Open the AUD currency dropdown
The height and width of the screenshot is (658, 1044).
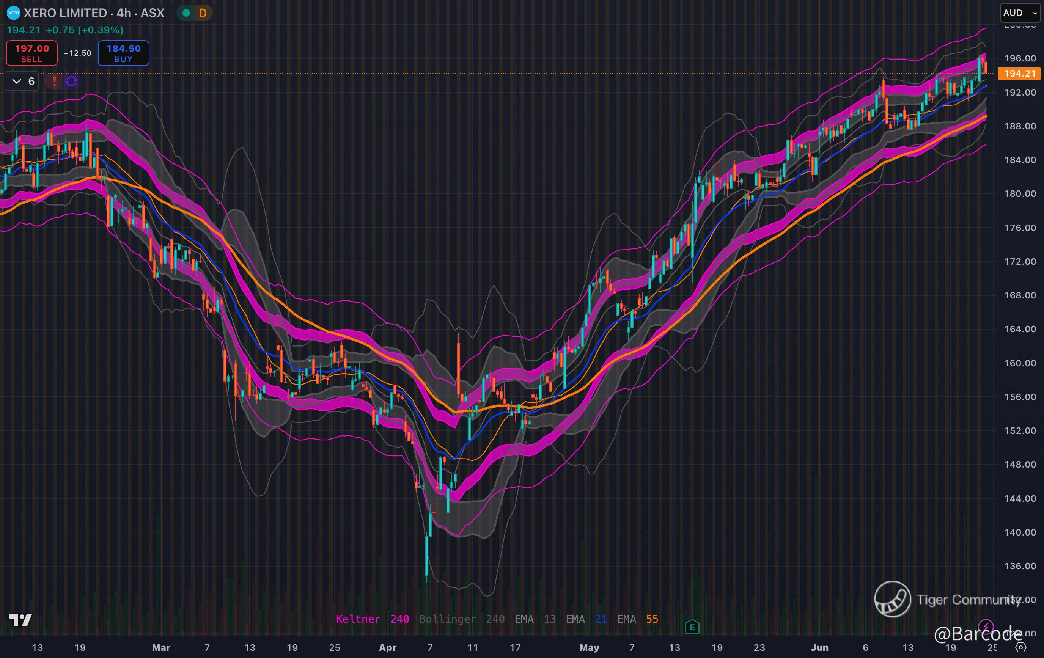[x=1019, y=13]
